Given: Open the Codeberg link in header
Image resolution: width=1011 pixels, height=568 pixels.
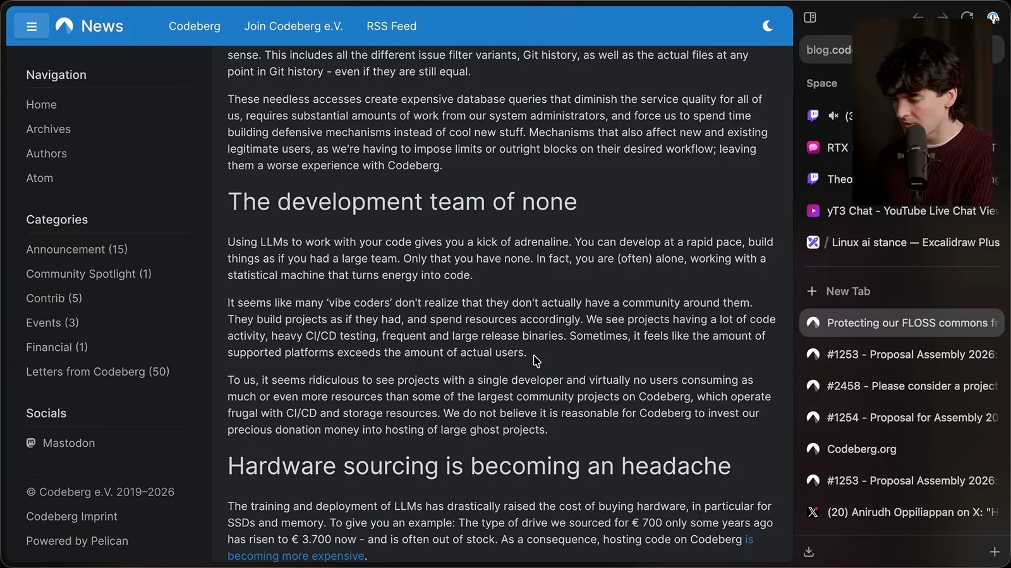Looking at the screenshot, I should coord(195,27).
